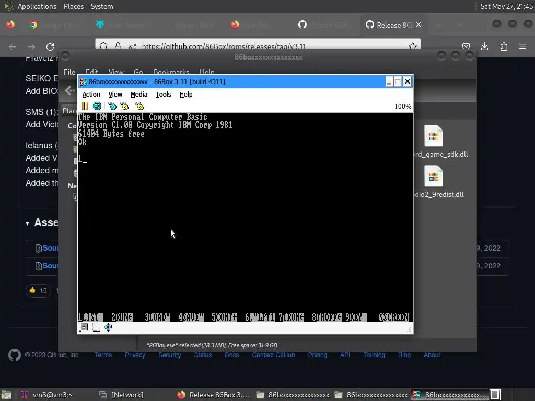Screen dimensions: 535x401
Task: Open the Places menu in top panel
Action: (73, 6)
